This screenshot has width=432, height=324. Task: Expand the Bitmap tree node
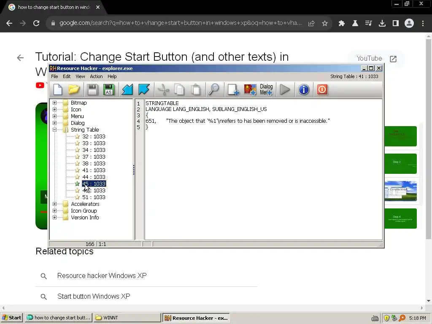[x=54, y=103]
